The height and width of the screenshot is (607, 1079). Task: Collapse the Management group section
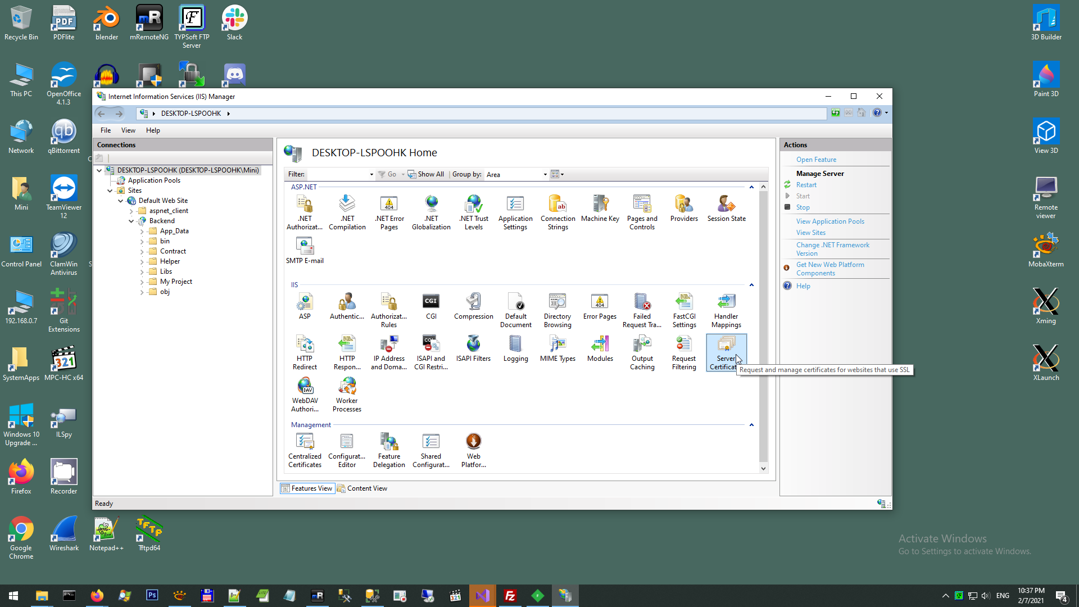pyautogui.click(x=751, y=425)
